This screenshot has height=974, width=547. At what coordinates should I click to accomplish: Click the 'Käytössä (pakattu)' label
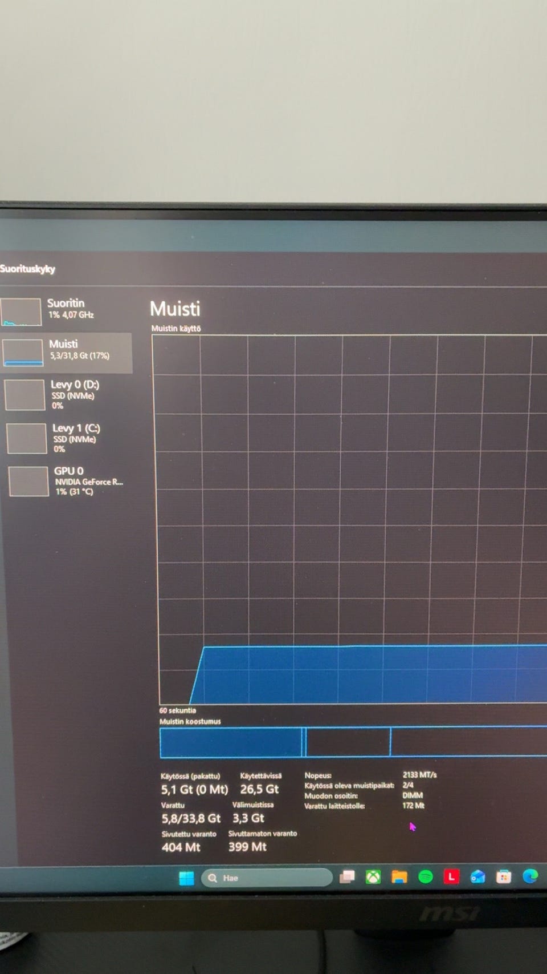pyautogui.click(x=190, y=776)
